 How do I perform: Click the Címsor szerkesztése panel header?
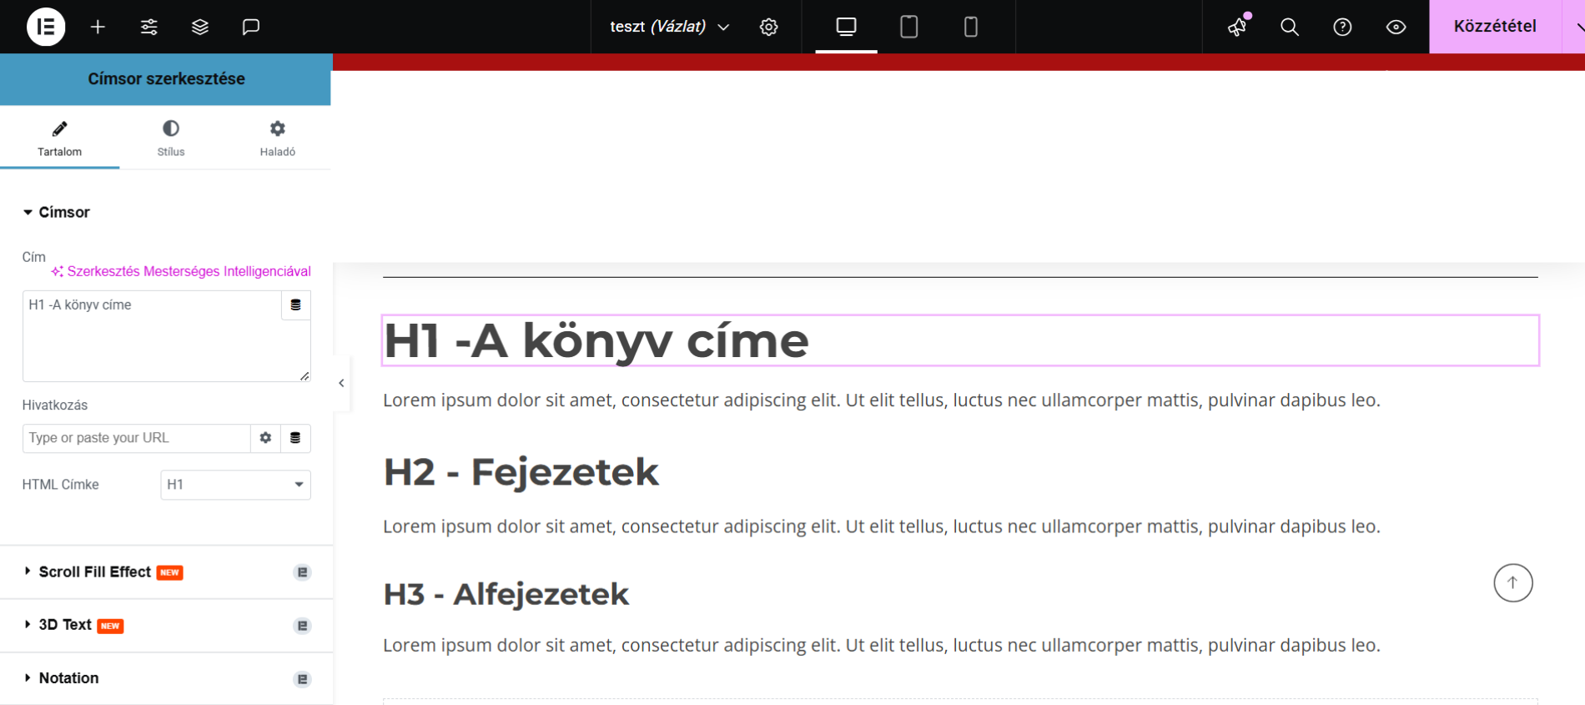click(166, 79)
